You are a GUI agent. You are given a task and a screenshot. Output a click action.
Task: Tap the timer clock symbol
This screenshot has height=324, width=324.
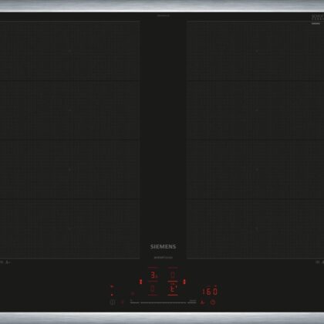pos(213,302)
